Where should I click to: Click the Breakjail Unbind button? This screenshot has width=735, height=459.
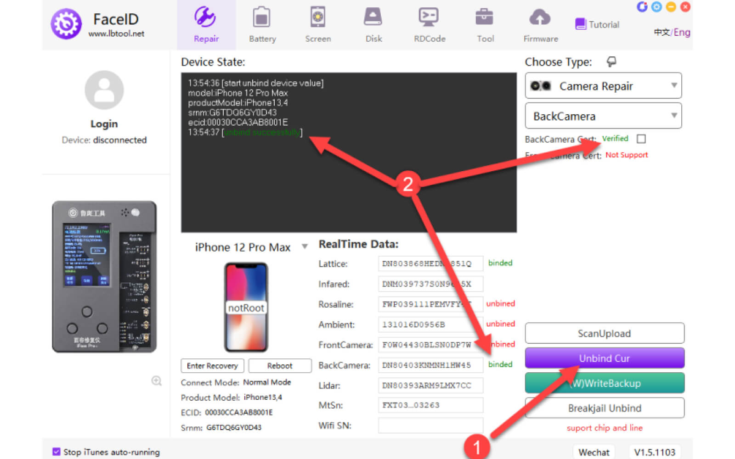point(605,408)
